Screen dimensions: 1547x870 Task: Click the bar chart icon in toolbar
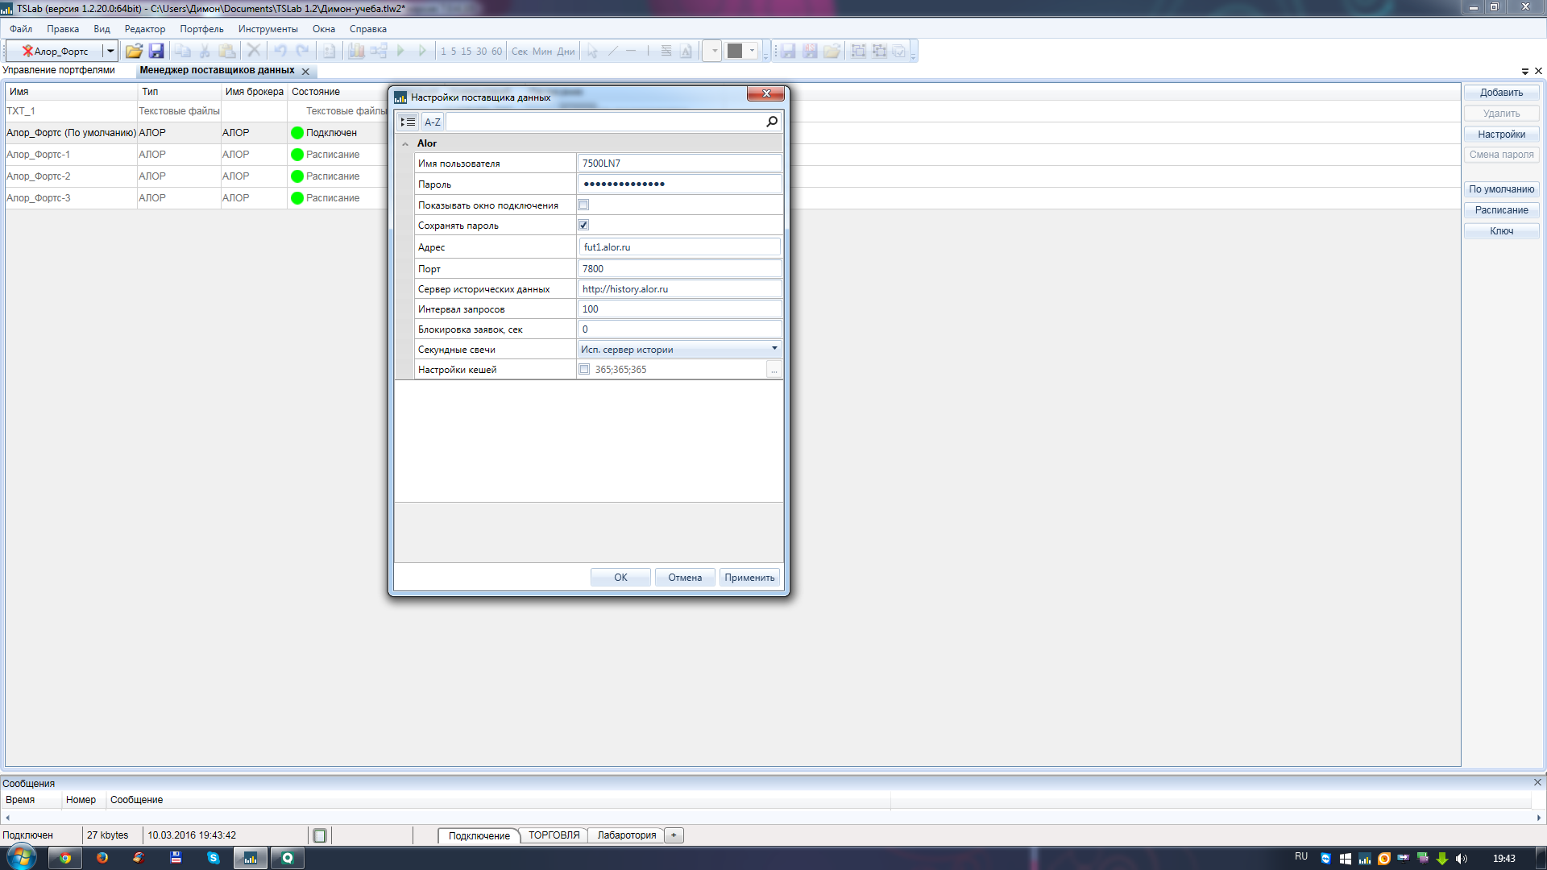tap(356, 51)
